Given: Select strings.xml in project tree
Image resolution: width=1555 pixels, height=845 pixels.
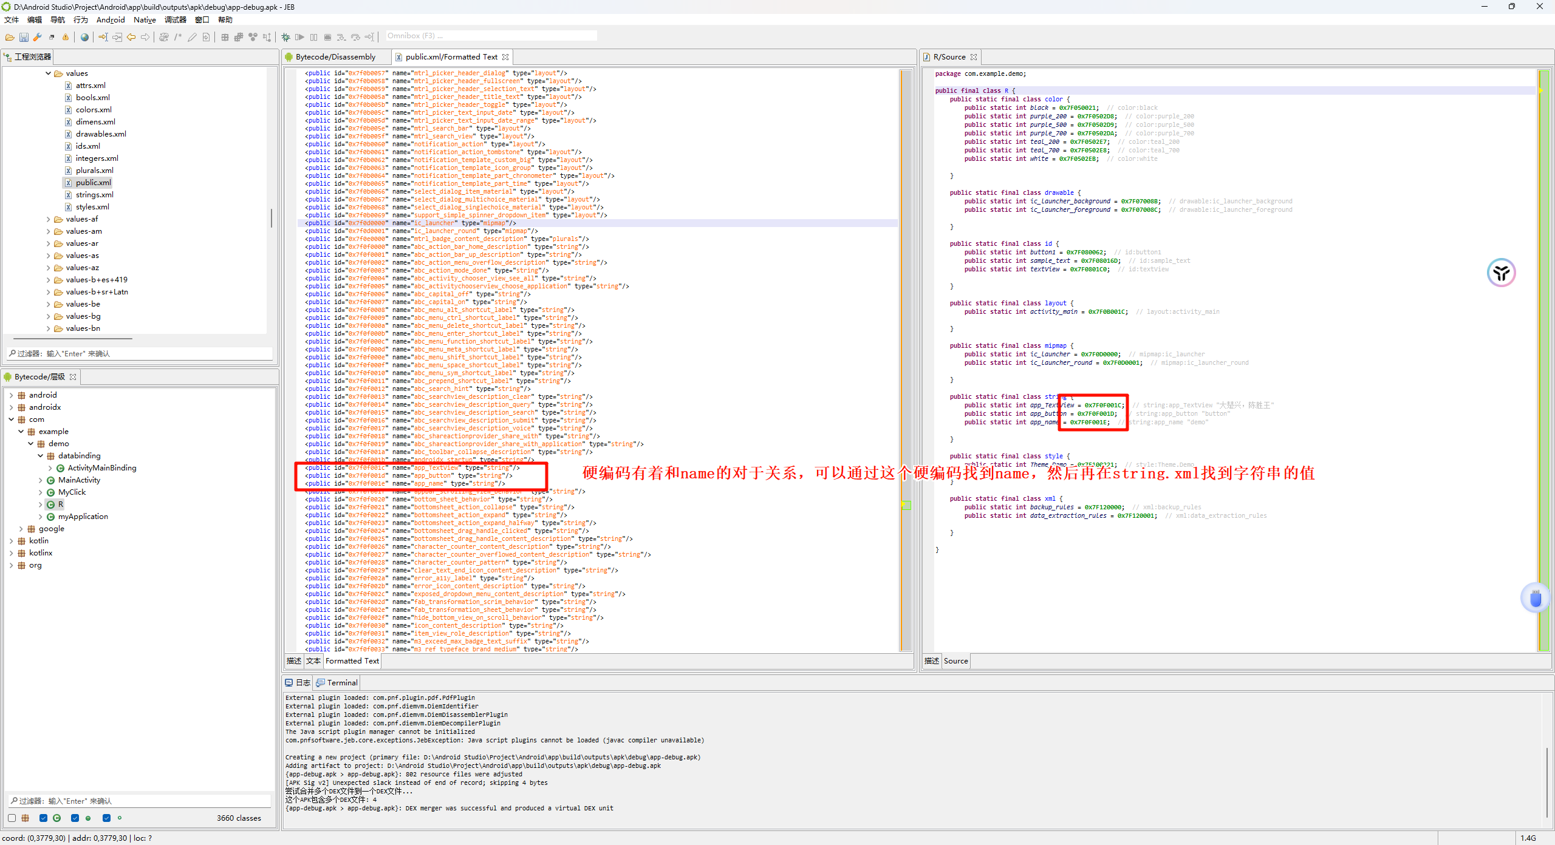Looking at the screenshot, I should (94, 195).
